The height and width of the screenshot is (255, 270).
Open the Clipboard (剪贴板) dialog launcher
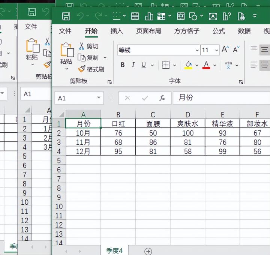coord(109,82)
